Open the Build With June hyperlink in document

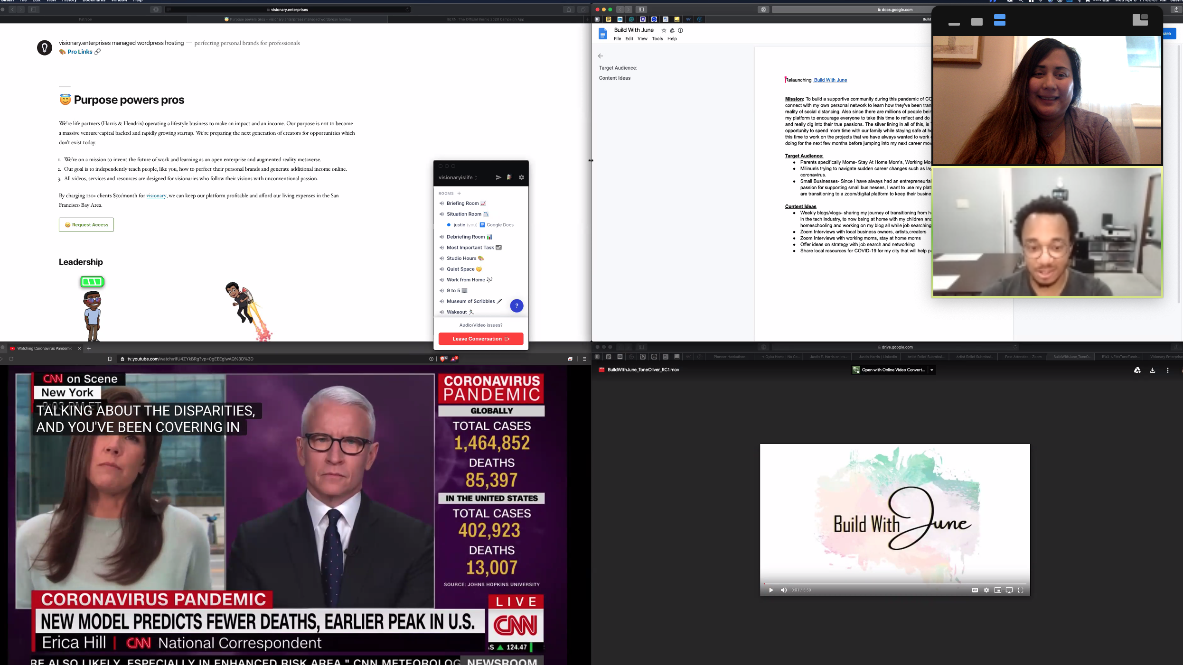click(x=830, y=80)
